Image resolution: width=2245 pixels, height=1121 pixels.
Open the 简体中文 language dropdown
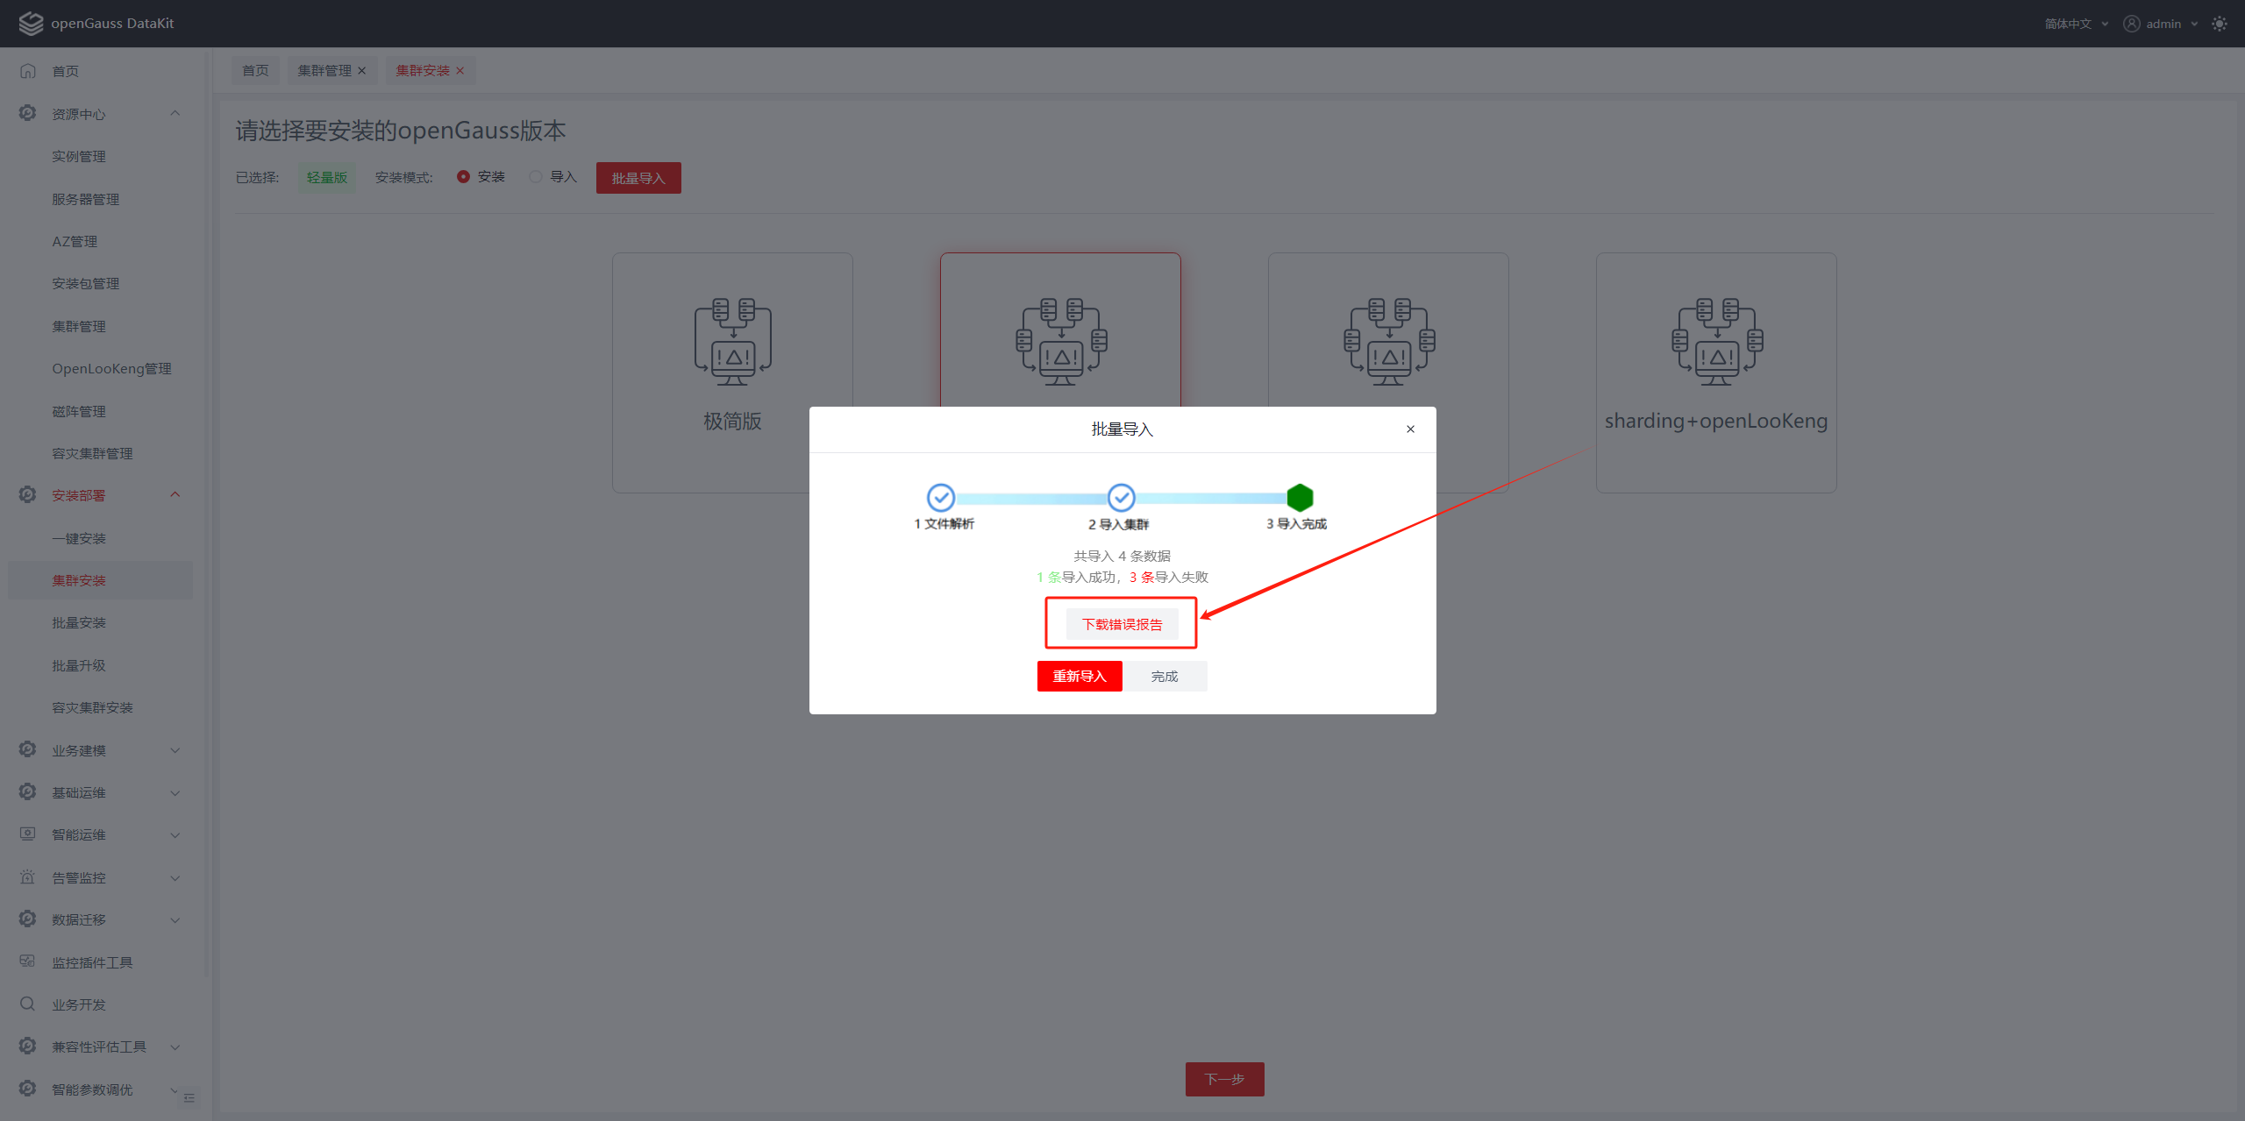point(2075,24)
